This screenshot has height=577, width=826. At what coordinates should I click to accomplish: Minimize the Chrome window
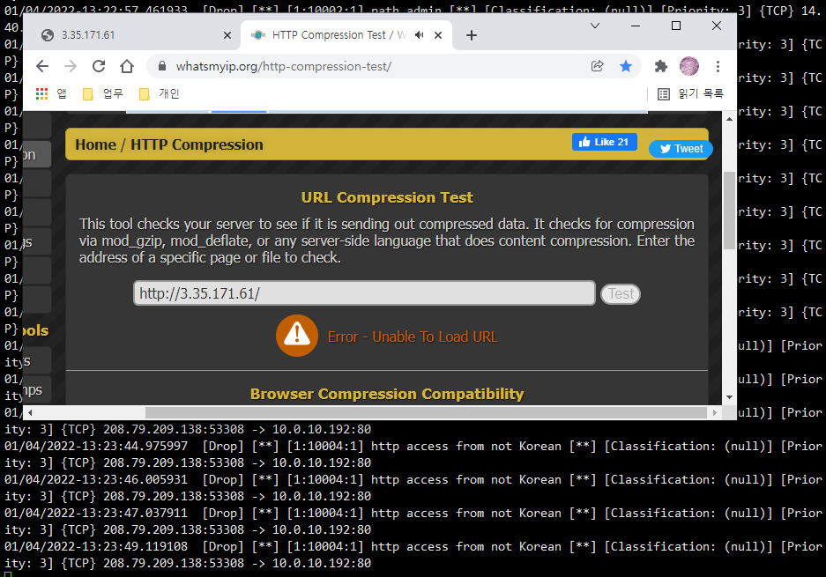pyautogui.click(x=636, y=26)
